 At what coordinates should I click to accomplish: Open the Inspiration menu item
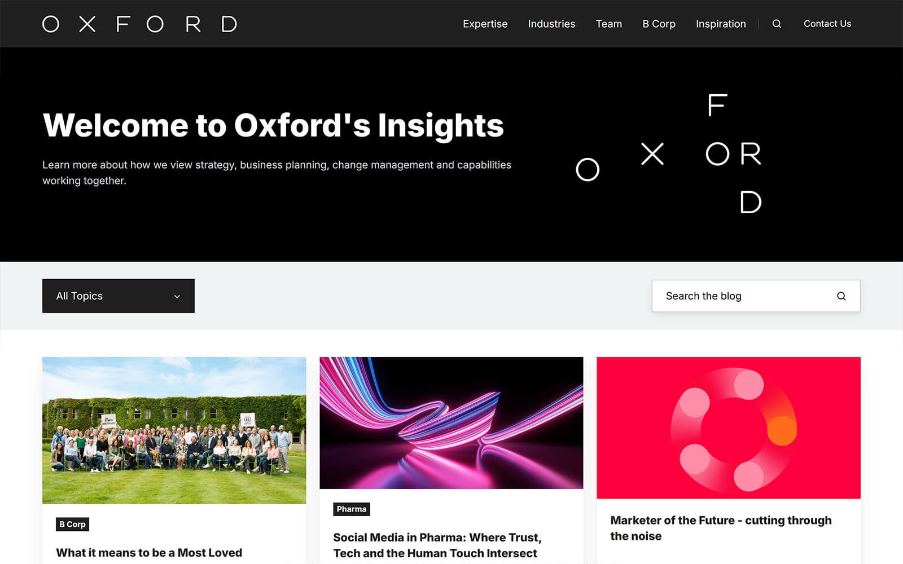720,24
